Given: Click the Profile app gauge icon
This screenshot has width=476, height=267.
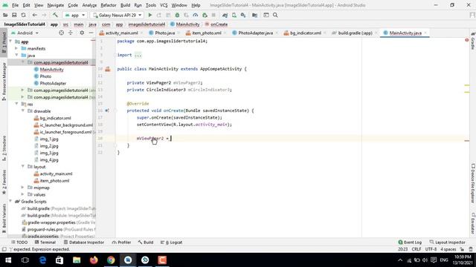Looking at the screenshot, I should click(195, 15).
